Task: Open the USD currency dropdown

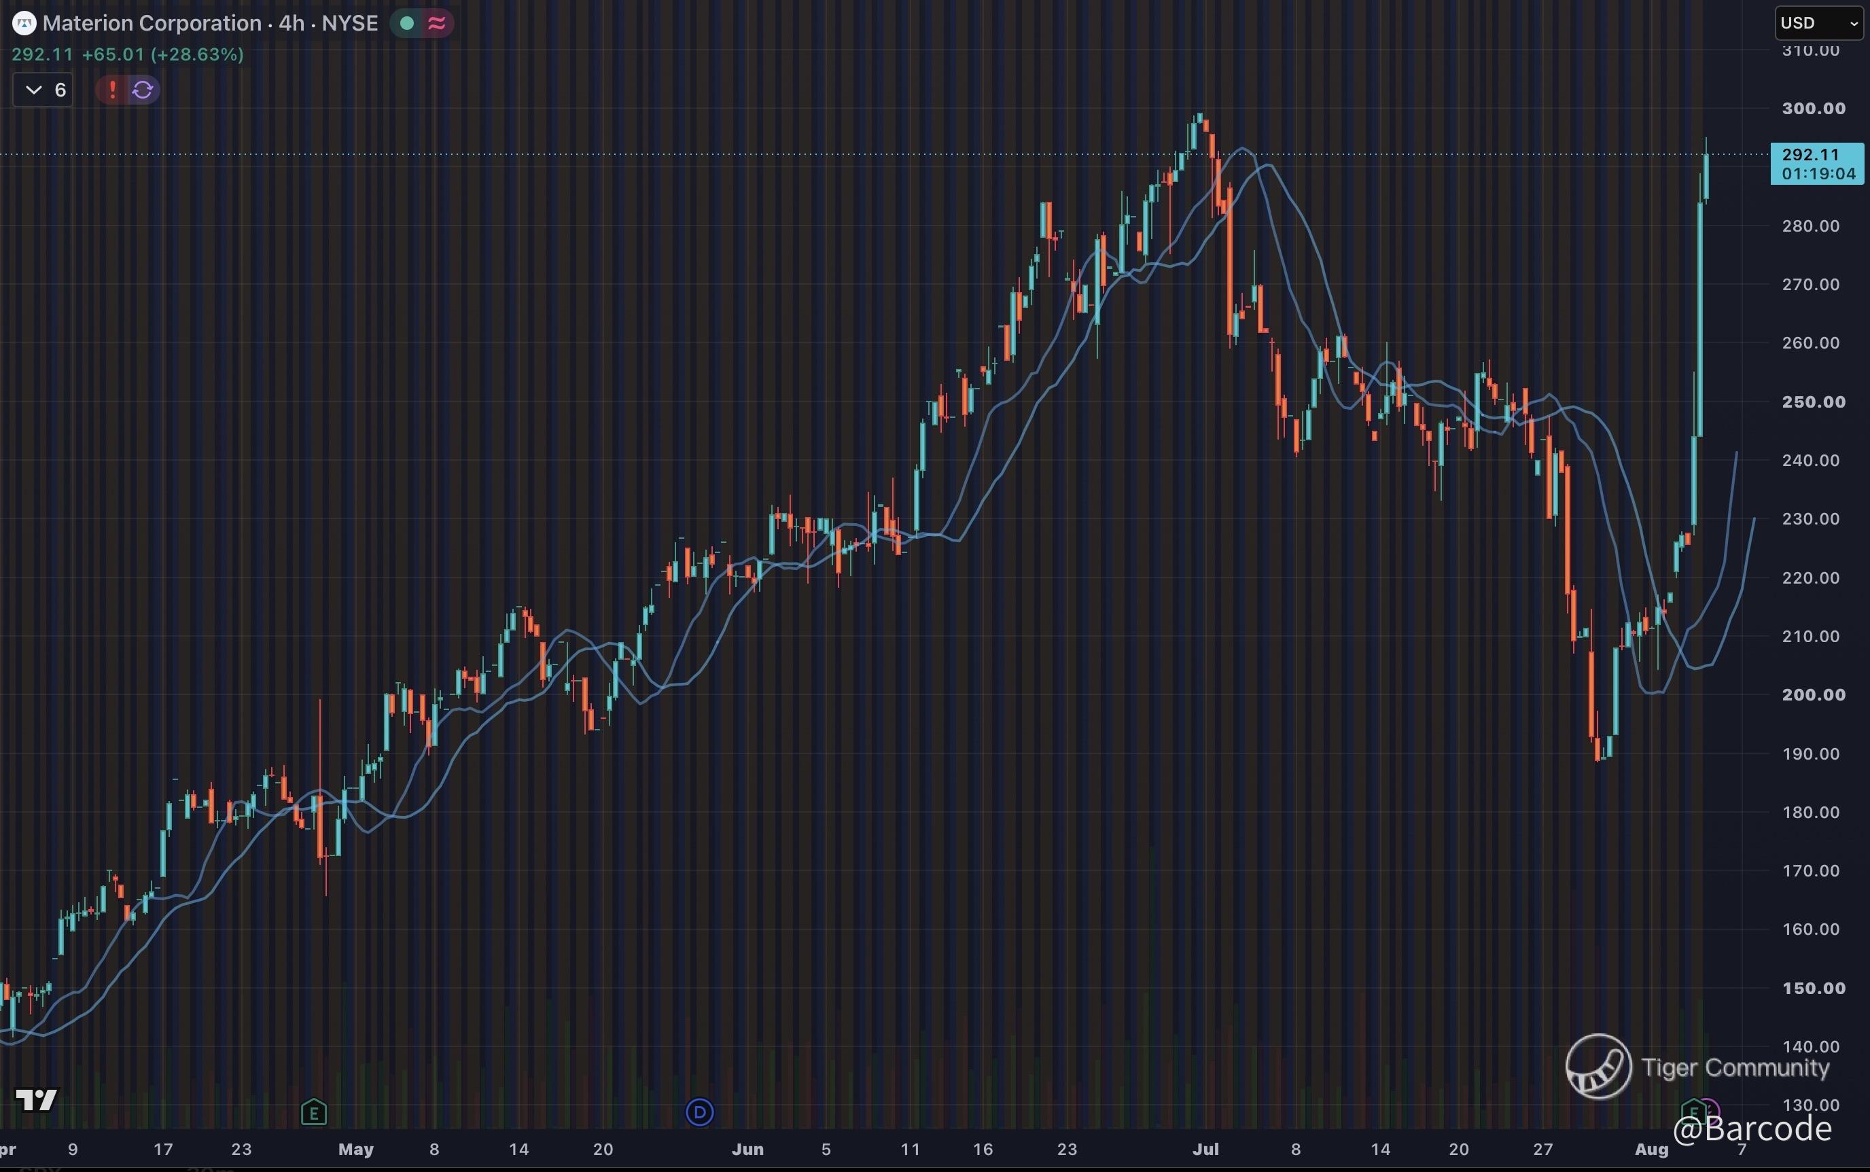Action: (x=1819, y=23)
